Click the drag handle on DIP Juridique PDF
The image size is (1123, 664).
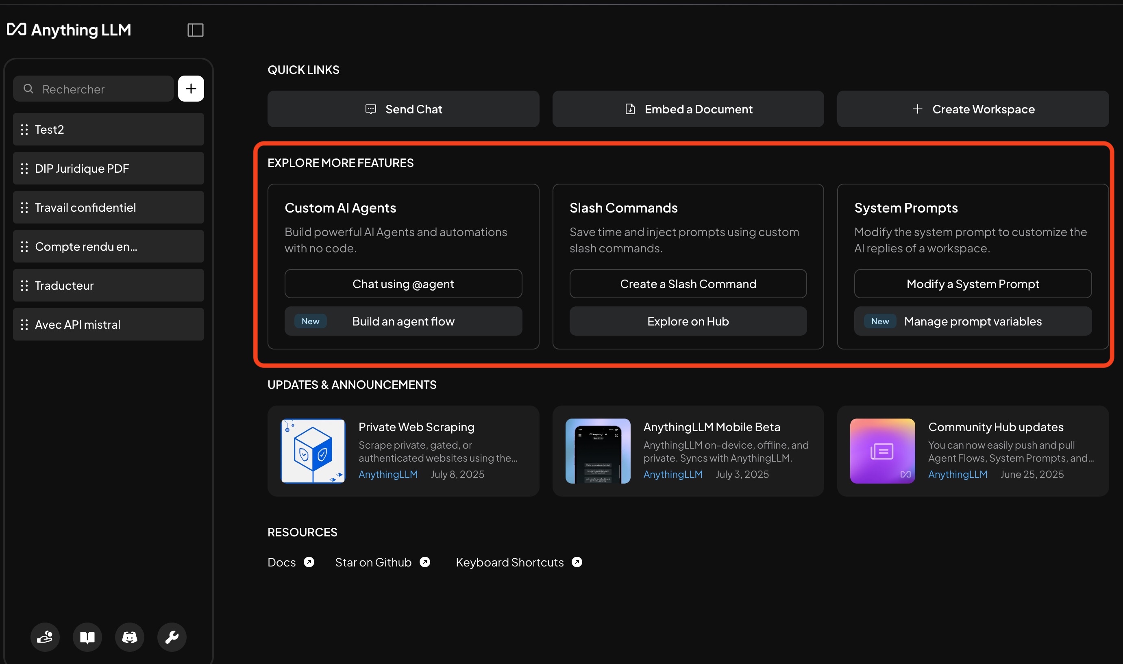pyautogui.click(x=25, y=168)
